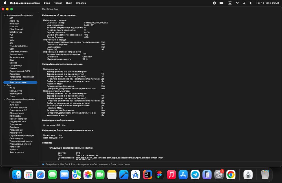Select highlighted 'Электропитание' sidebar row
This screenshot has width=282, height=183.
[x=20, y=82]
